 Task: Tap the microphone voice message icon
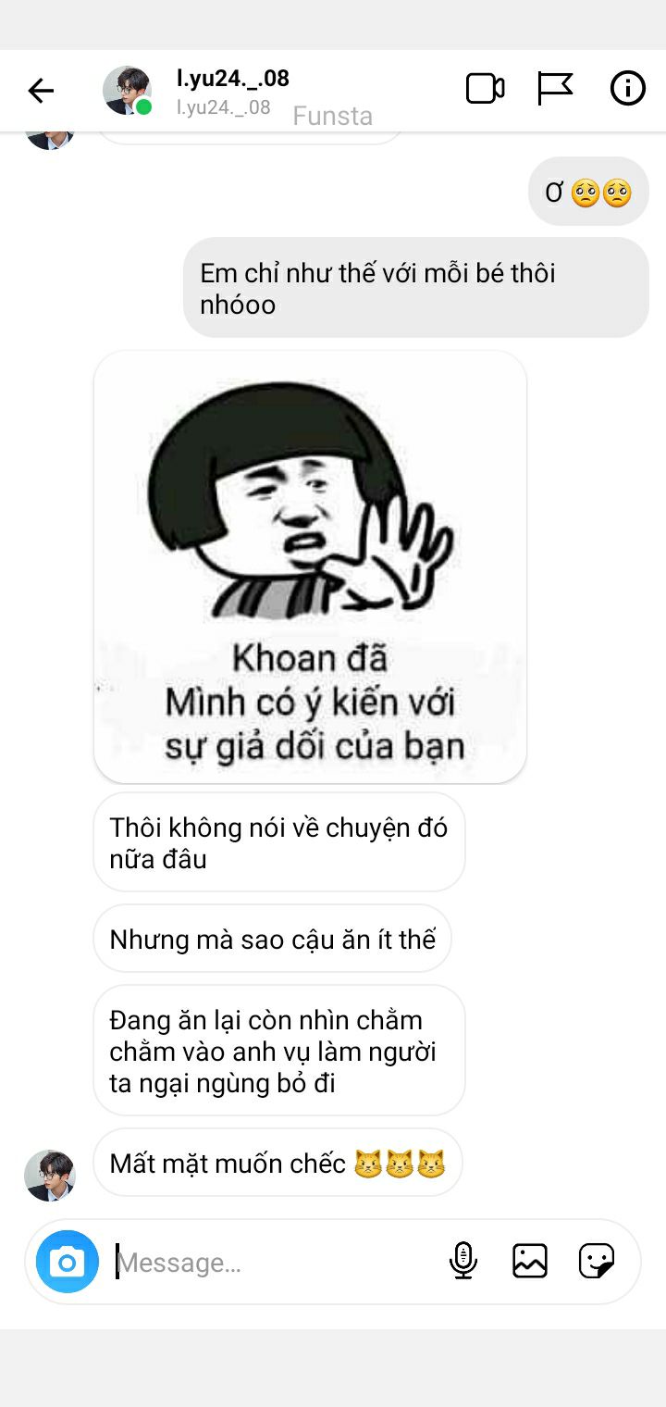(x=463, y=1261)
